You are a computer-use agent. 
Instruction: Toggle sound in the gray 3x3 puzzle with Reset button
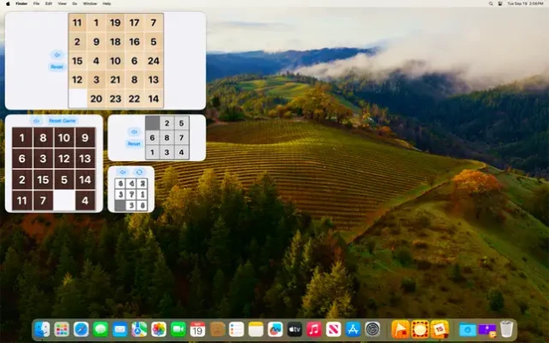134,132
